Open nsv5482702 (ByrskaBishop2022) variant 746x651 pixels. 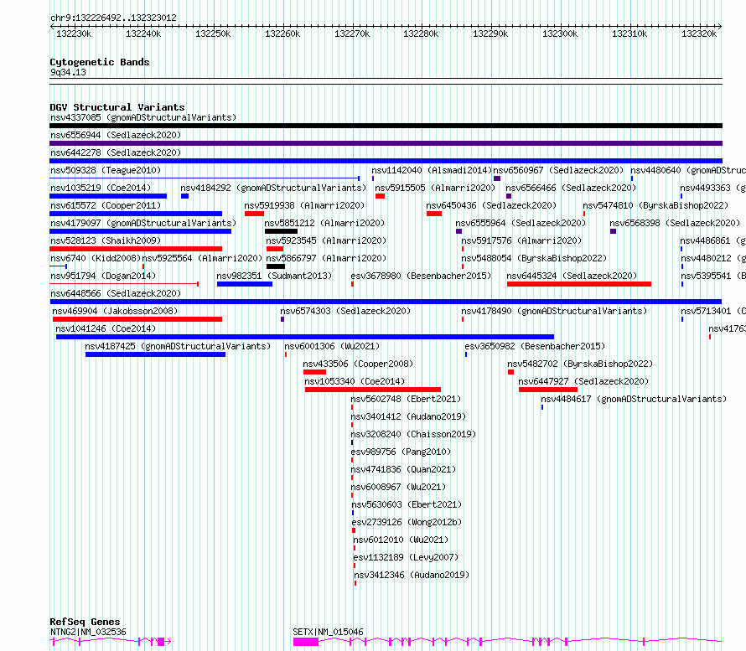[580, 364]
